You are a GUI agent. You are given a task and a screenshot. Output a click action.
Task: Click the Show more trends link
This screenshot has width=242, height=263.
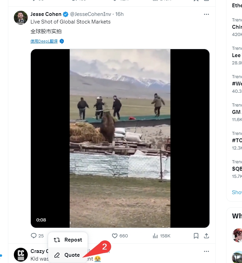click(x=237, y=192)
